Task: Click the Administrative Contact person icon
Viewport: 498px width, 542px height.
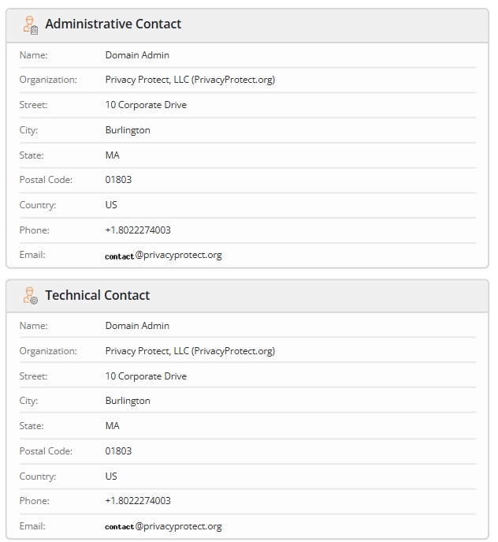Action: 30,24
